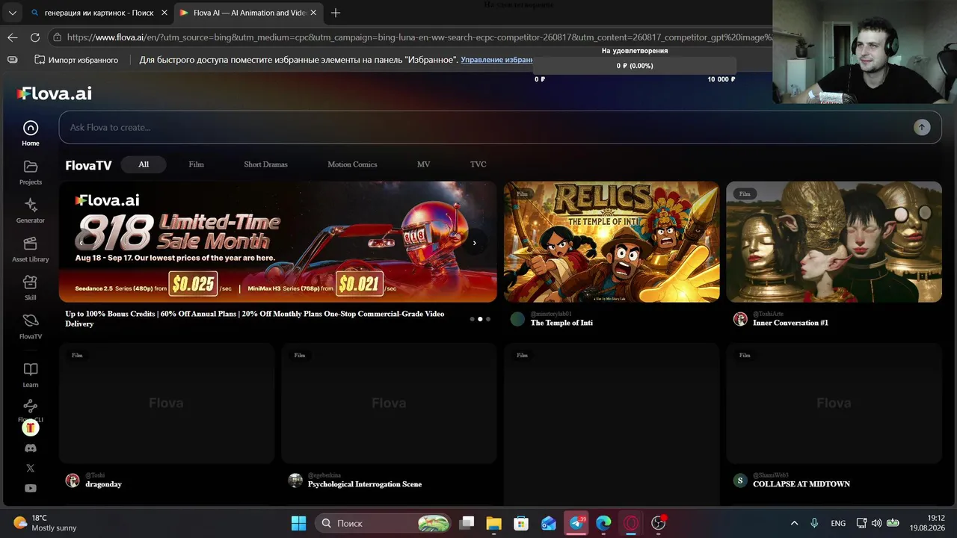This screenshot has width=957, height=538.
Task: Select the All filter in FlovaTV
Action: [144, 164]
